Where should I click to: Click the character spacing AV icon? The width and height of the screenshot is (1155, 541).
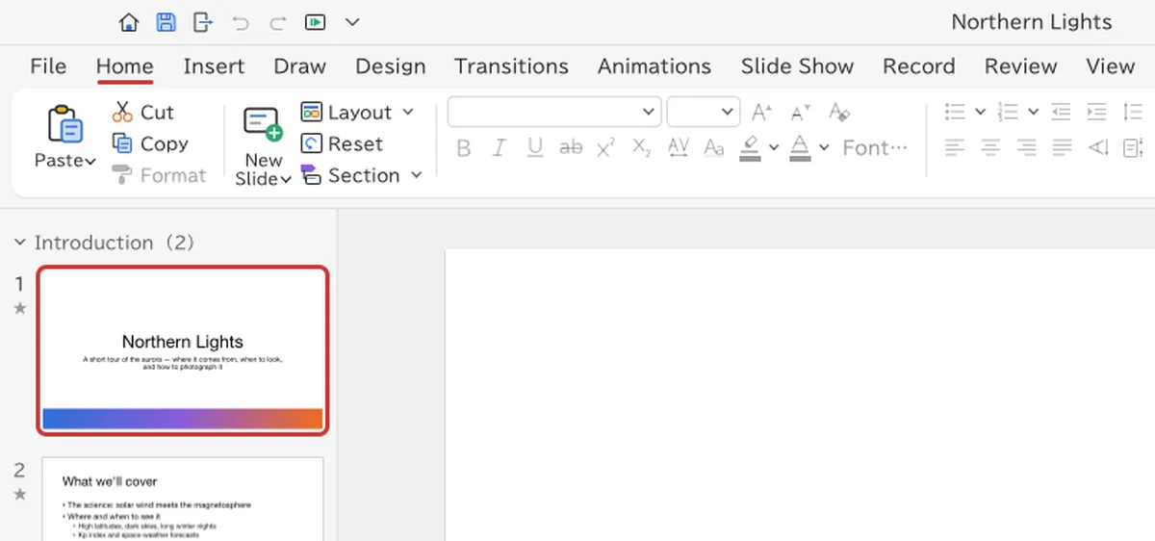pyautogui.click(x=678, y=147)
